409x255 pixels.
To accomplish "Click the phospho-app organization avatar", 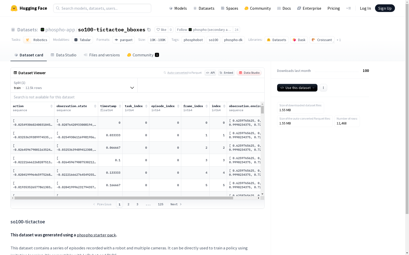I will point(42,30).
